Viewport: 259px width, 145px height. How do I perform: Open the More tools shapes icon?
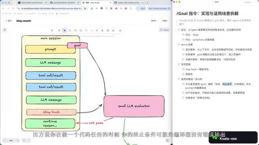point(120,31)
